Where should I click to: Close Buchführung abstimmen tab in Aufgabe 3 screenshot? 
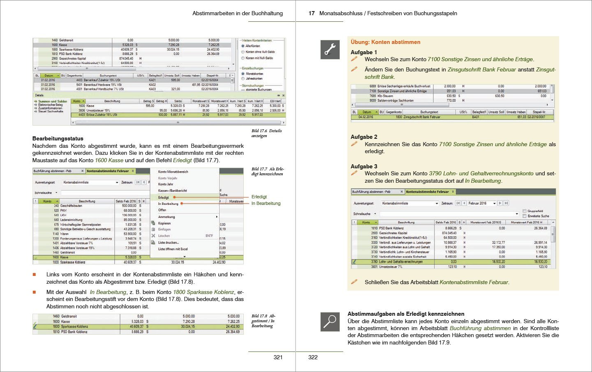402,192
